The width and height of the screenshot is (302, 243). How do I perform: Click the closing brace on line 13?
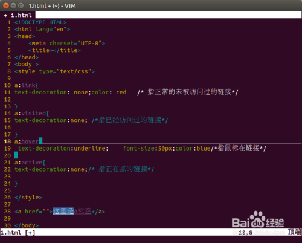pyautogui.click(x=16, y=106)
